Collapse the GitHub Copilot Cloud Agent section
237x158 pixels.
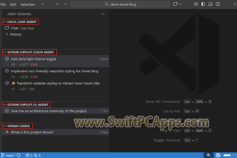click(30, 52)
